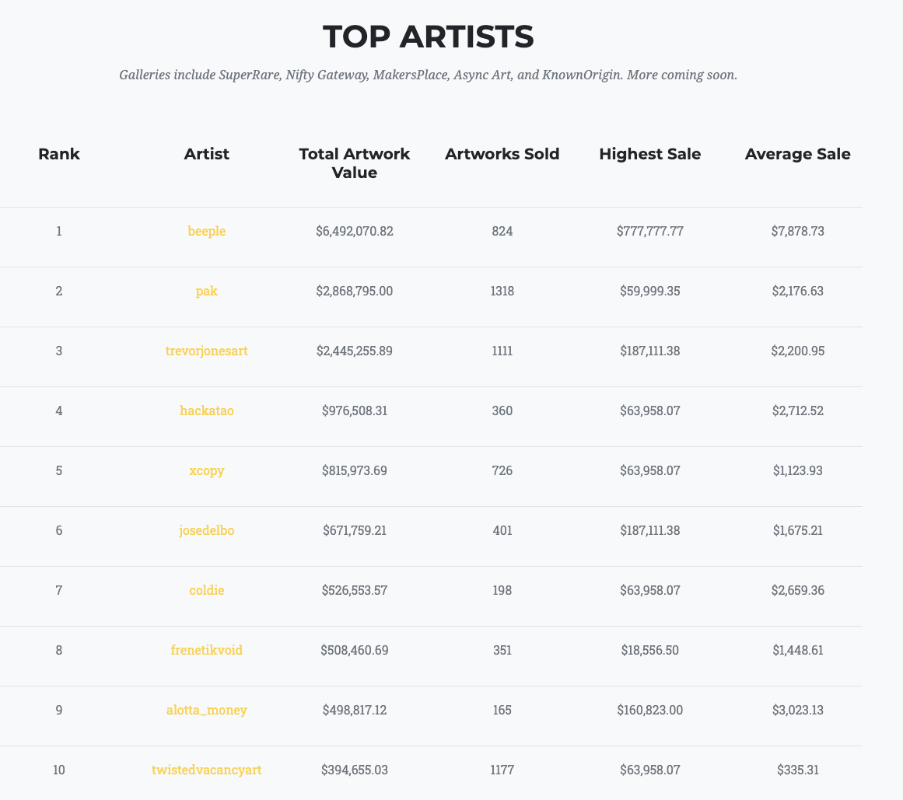Click beeple's highest sale $777,777.77
Screen dimensions: 903x800
(x=649, y=231)
